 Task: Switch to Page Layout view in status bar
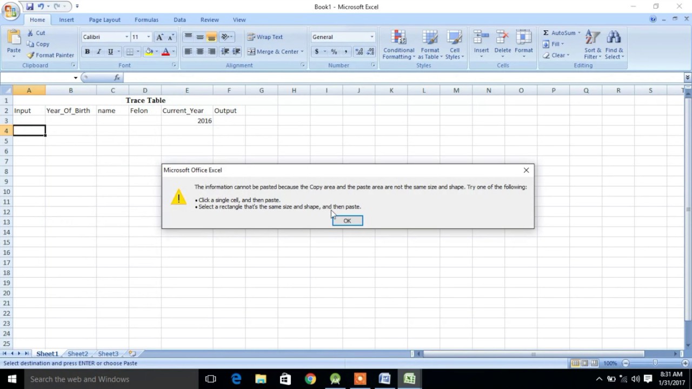tap(585, 363)
